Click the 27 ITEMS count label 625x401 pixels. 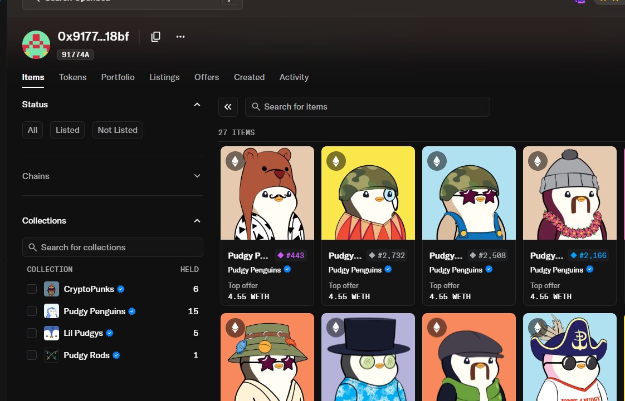tap(236, 132)
